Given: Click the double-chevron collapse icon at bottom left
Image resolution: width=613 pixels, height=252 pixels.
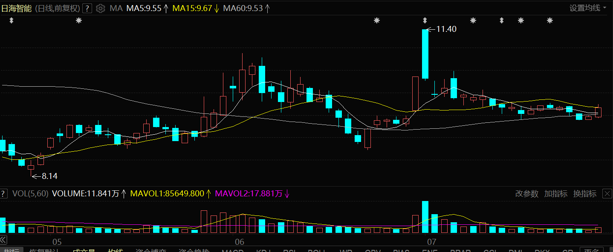Looking at the screenshot, I should click(x=3, y=241).
